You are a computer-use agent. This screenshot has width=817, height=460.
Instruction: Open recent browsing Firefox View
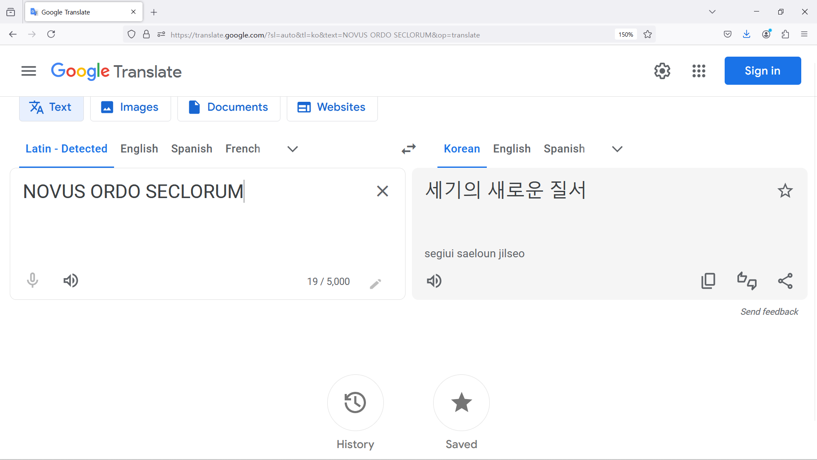tap(11, 12)
